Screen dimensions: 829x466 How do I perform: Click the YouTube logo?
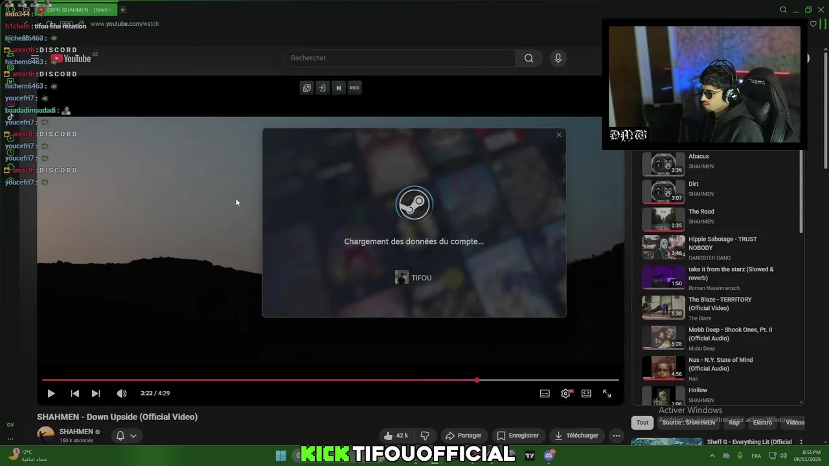pos(71,58)
